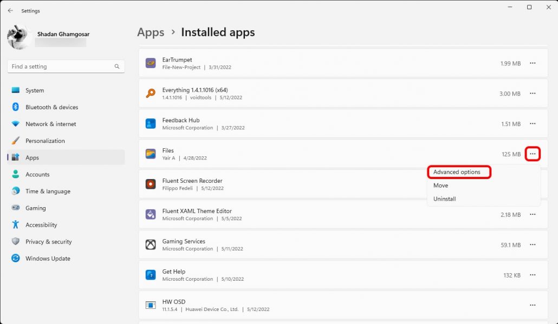Image resolution: width=558 pixels, height=324 pixels.
Task: Choose Uninstall in the Files menu
Action: click(x=444, y=199)
